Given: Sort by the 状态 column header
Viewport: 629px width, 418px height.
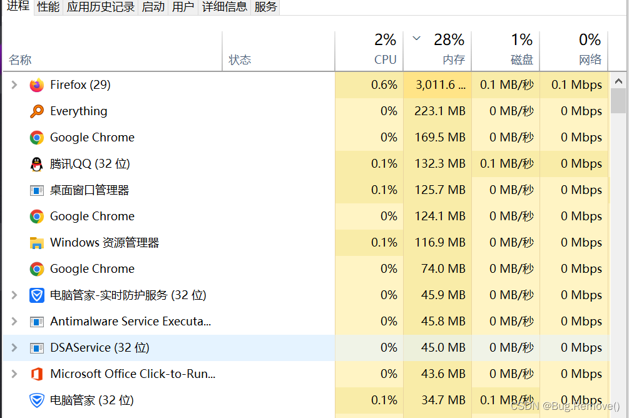Looking at the screenshot, I should pyautogui.click(x=279, y=51).
